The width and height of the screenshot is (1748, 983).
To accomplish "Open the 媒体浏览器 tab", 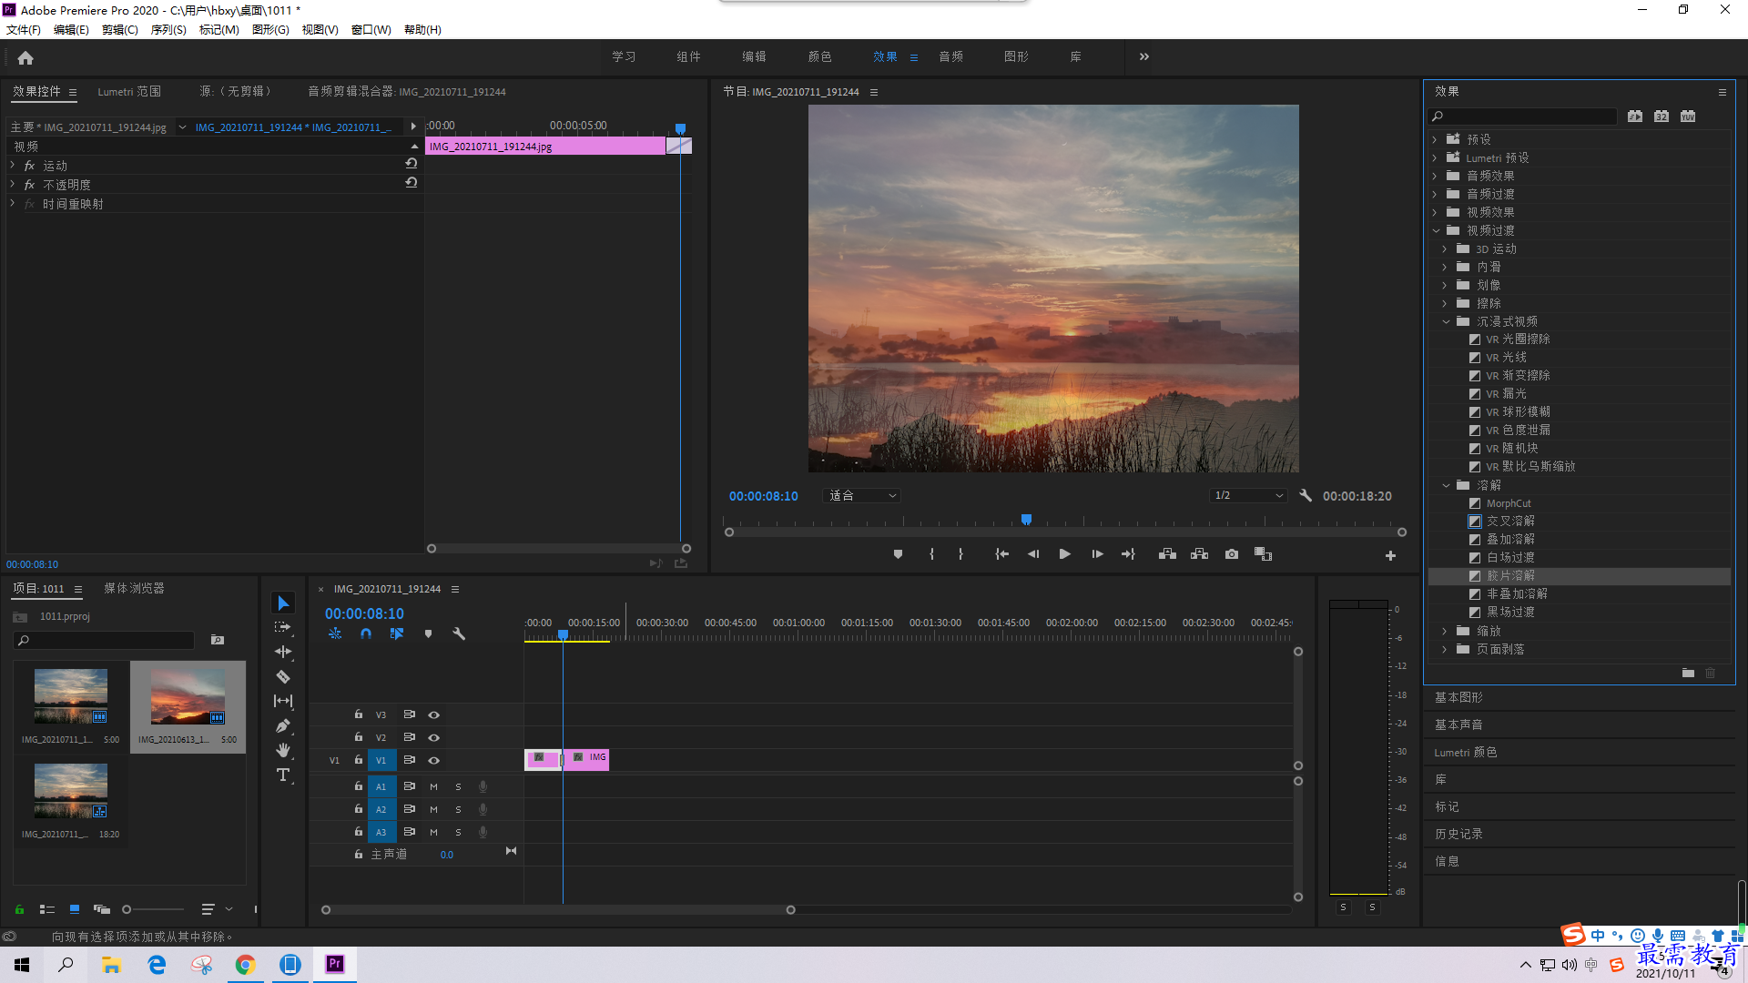I will [134, 589].
